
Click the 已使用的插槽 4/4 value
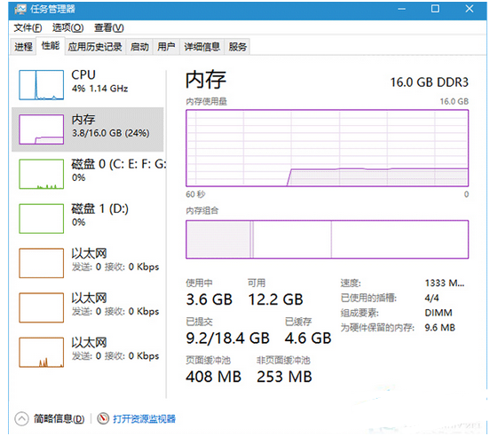[431, 298]
